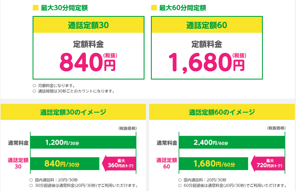Select the 通話定額60 yellow header
Screen dimensions: 296x191
pos(207,25)
